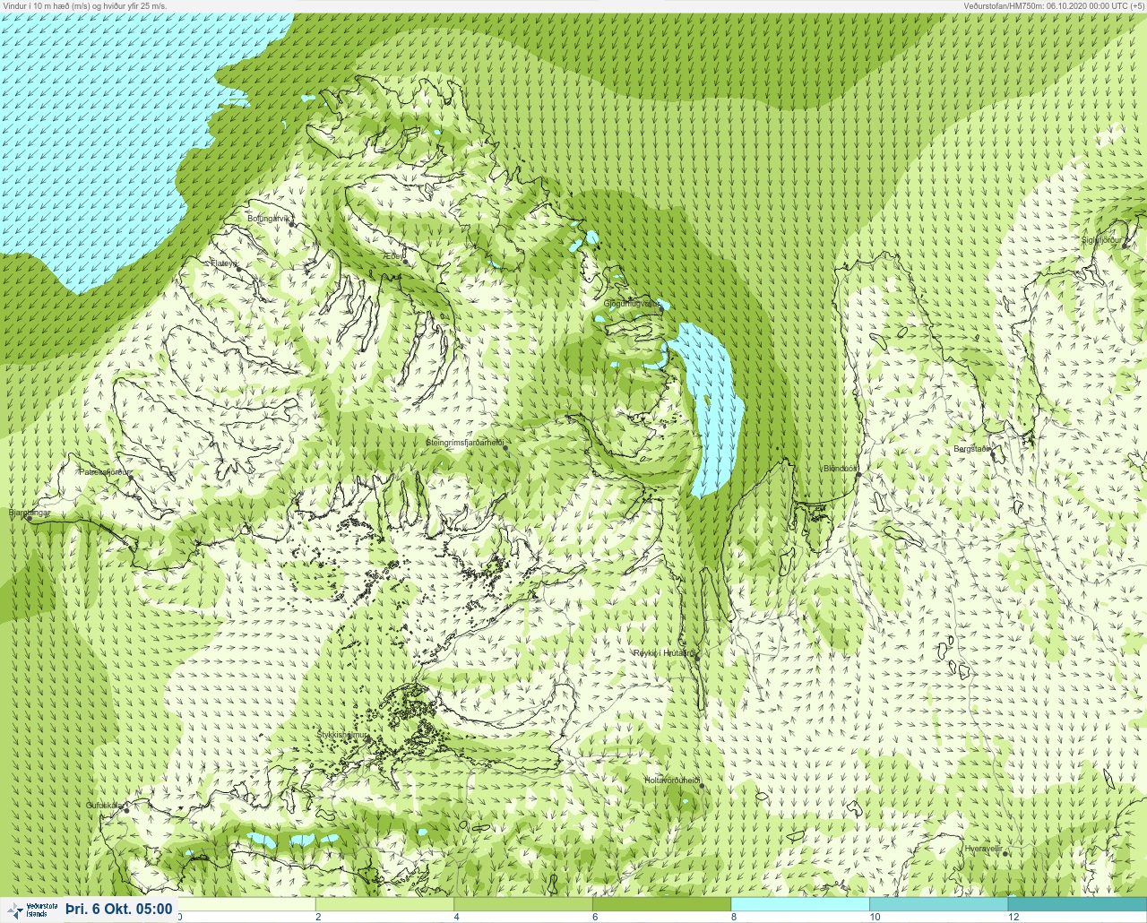Click the Steingrímsfjarðarheiði station label
This screenshot has height=923, width=1147.
pyautogui.click(x=464, y=443)
